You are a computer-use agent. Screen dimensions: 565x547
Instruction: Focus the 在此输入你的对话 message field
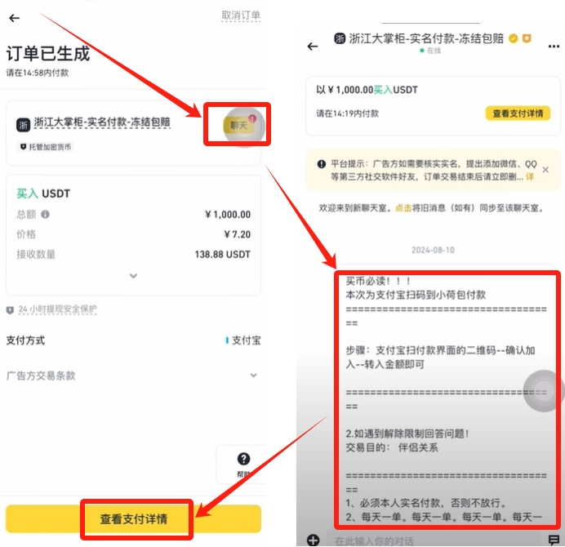(x=434, y=540)
